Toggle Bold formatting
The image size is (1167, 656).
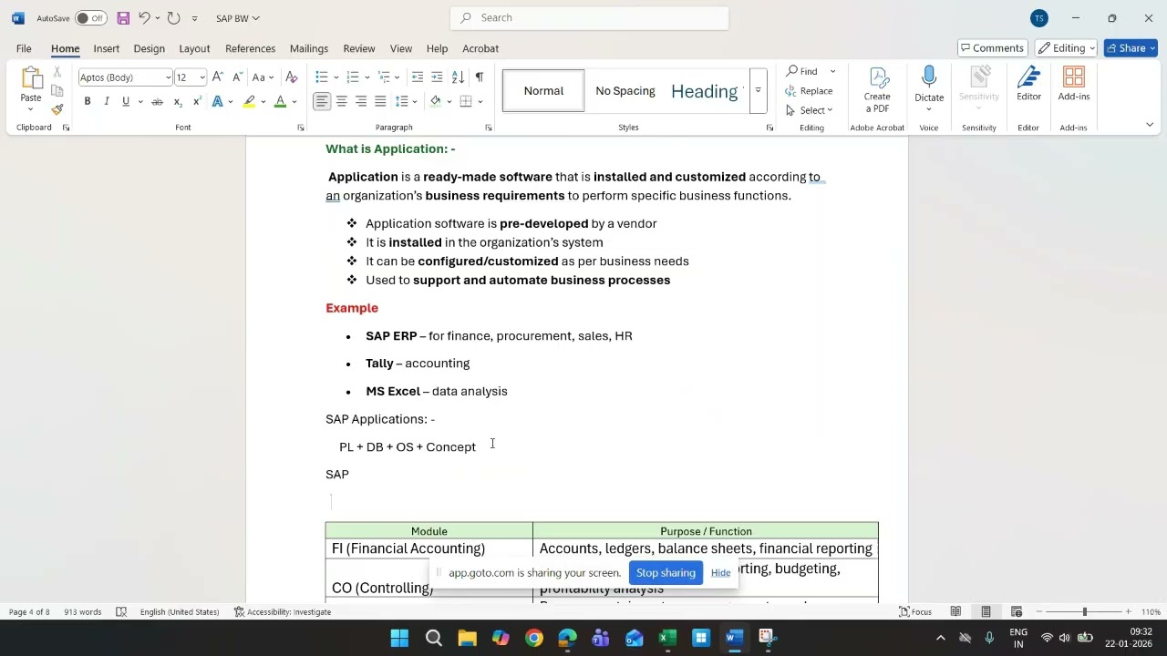88,101
